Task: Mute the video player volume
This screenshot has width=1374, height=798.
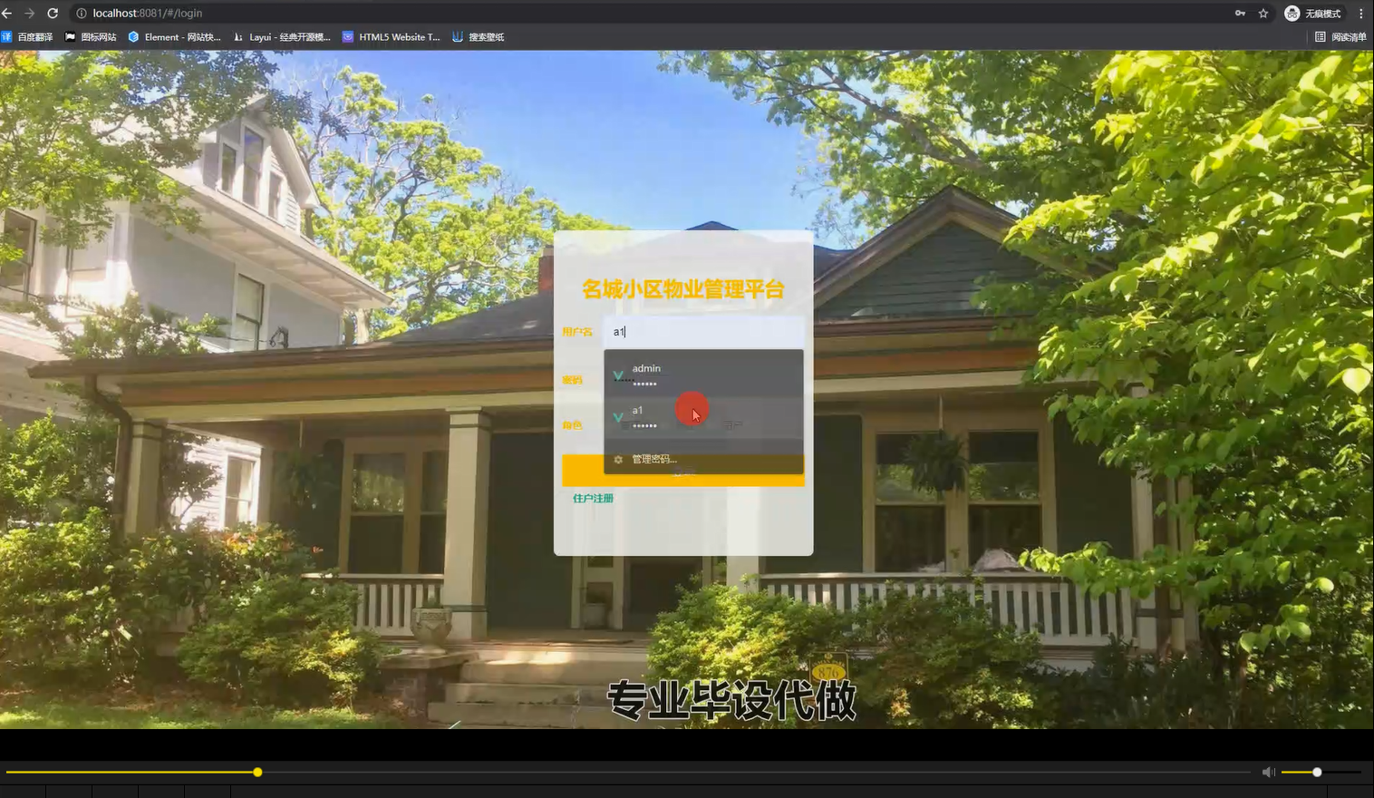Action: pyautogui.click(x=1268, y=771)
